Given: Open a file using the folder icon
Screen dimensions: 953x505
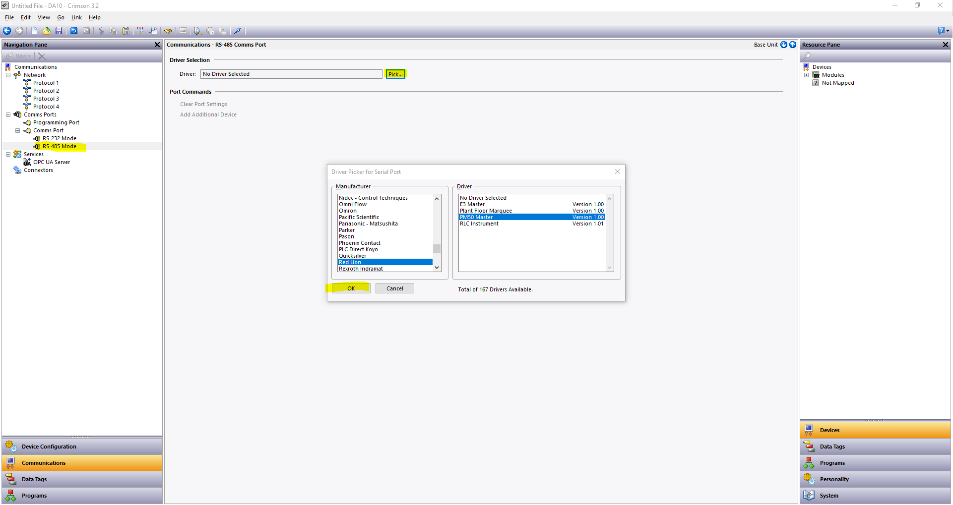Looking at the screenshot, I should click(46, 31).
